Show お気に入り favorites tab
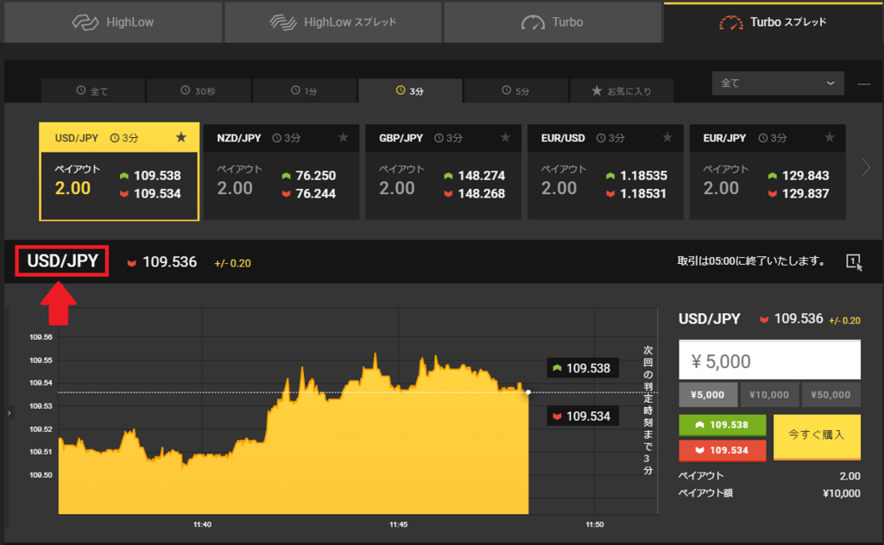Image resolution: width=884 pixels, height=545 pixels. click(x=622, y=91)
